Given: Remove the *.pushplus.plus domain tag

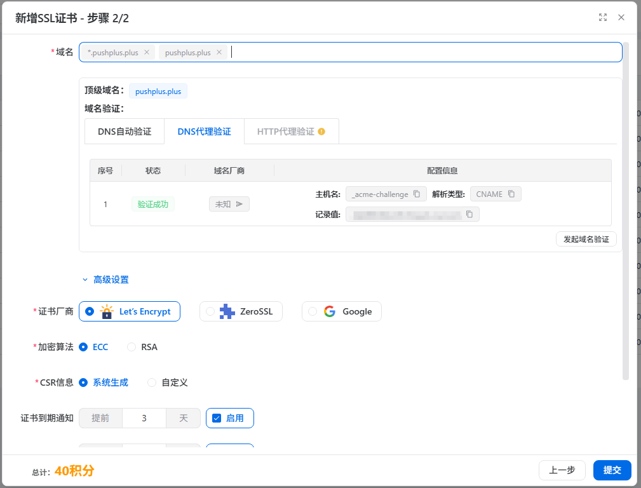Looking at the screenshot, I should coord(147,53).
